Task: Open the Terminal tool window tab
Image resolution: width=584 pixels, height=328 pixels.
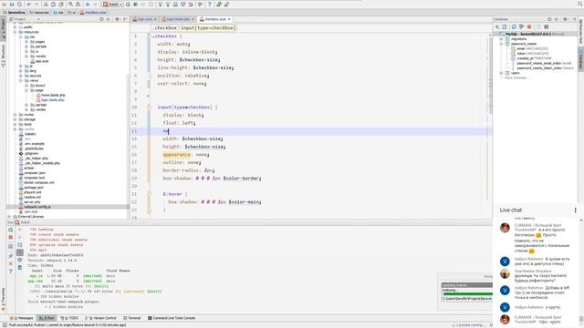Action: tap(131, 318)
